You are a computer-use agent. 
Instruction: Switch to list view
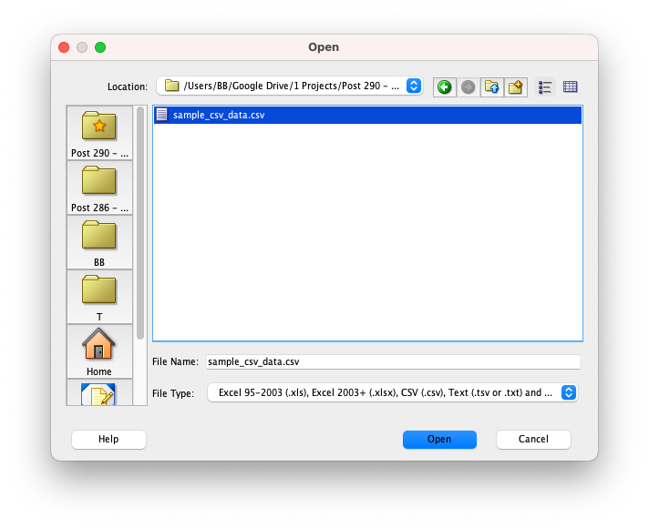[x=545, y=86]
